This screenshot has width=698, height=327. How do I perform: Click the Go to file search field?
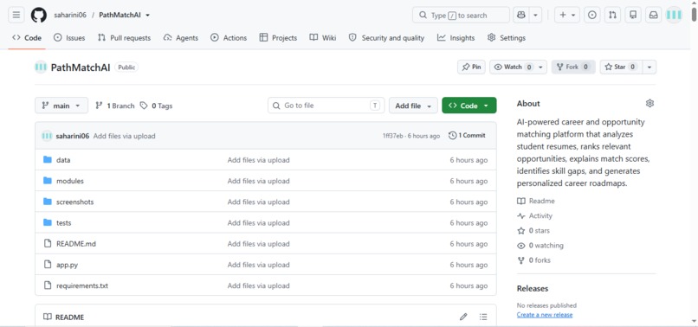[x=326, y=106]
